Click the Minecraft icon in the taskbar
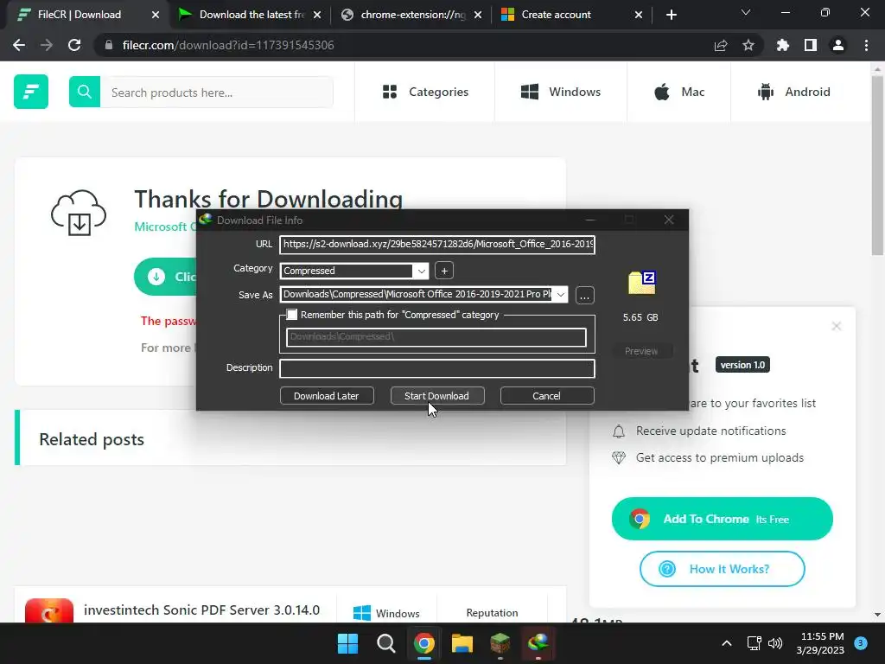885x664 pixels. [500, 643]
